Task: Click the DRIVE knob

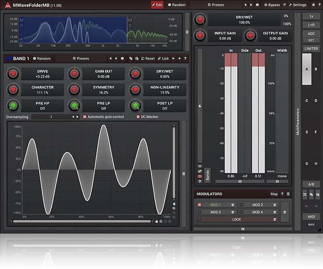Action: [13, 74]
